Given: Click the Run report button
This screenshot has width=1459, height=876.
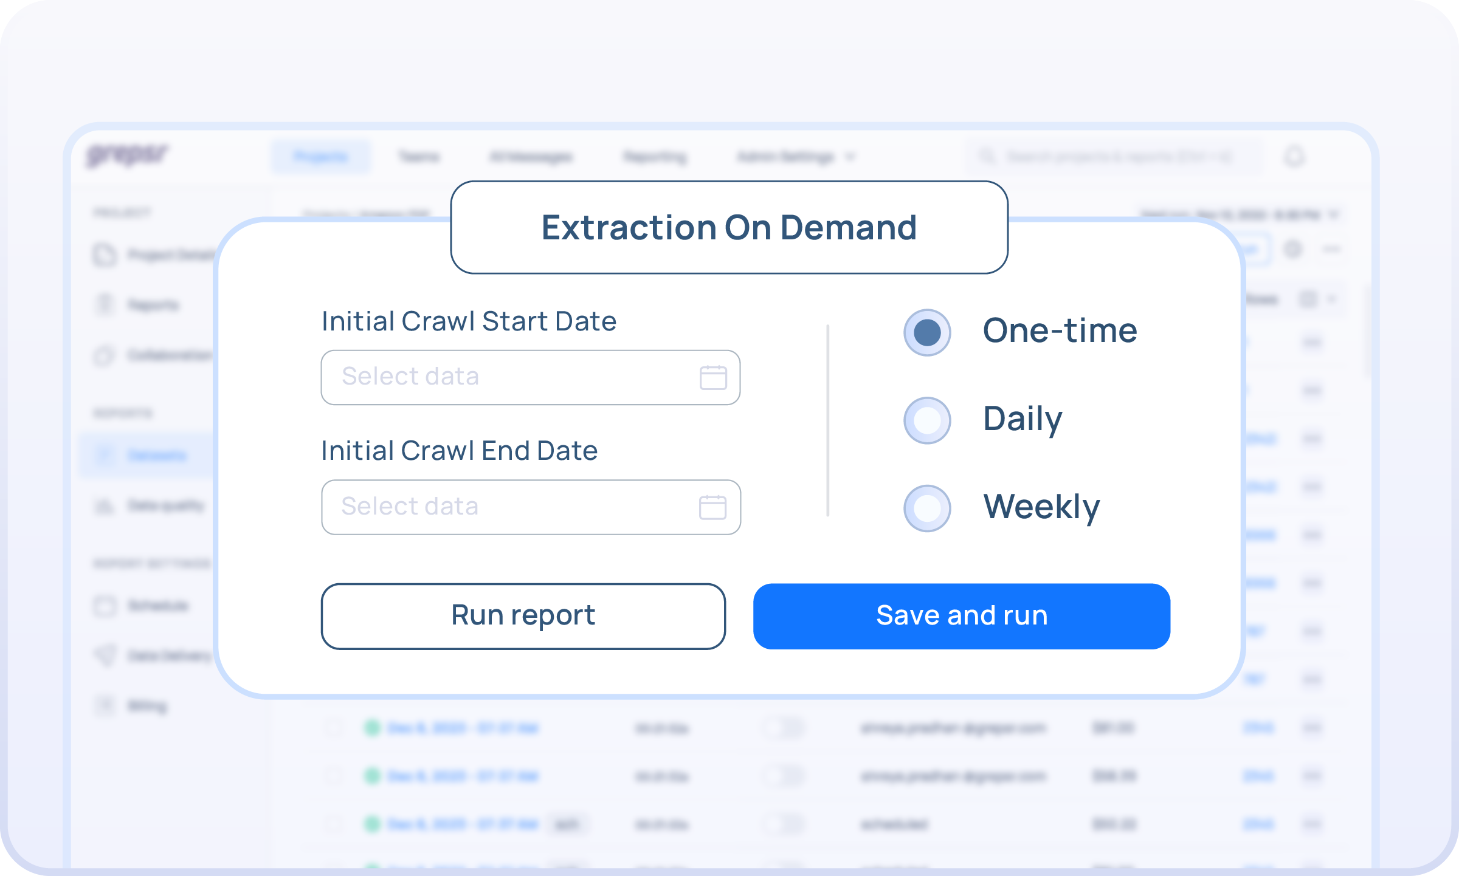Looking at the screenshot, I should (523, 616).
